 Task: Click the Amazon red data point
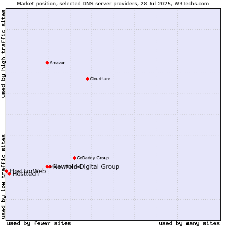coord(47,63)
